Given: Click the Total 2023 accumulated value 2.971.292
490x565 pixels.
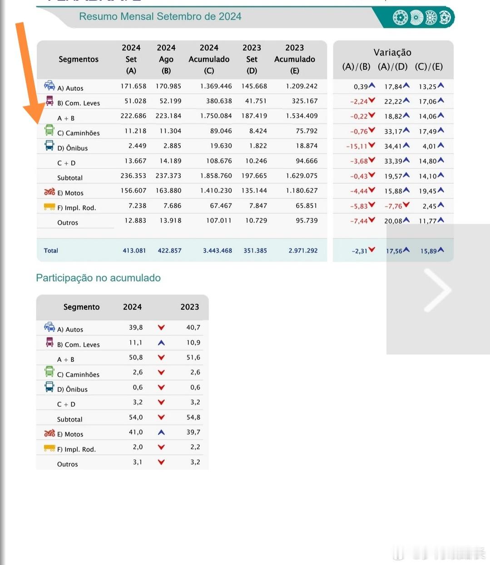Looking at the screenshot, I should 303,251.
